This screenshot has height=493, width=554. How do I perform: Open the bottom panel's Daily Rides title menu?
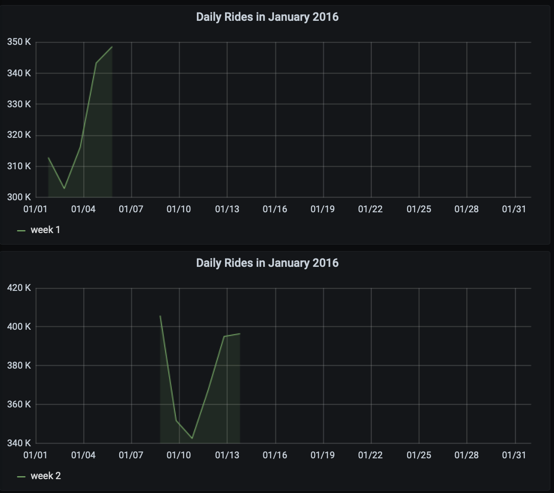pos(267,263)
